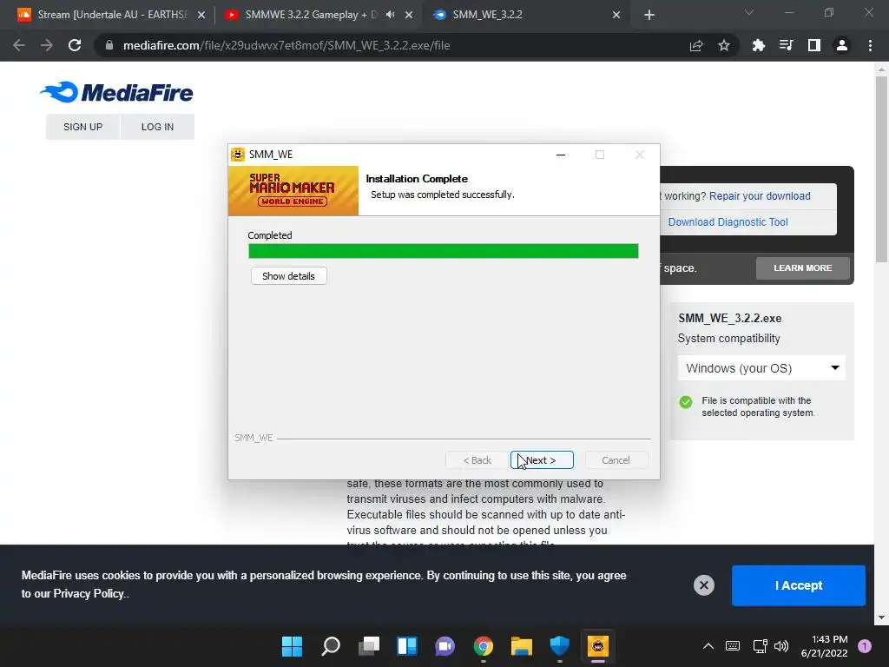Close the SMMWE 3.2.2 Gameplay tab
This screenshot has width=889, height=667.
(409, 16)
